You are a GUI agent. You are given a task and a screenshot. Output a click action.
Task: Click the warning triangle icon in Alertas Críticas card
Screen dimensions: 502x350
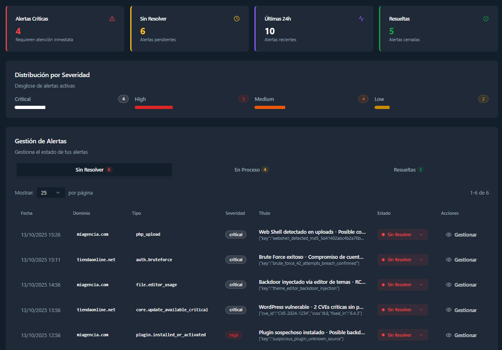[112, 19]
